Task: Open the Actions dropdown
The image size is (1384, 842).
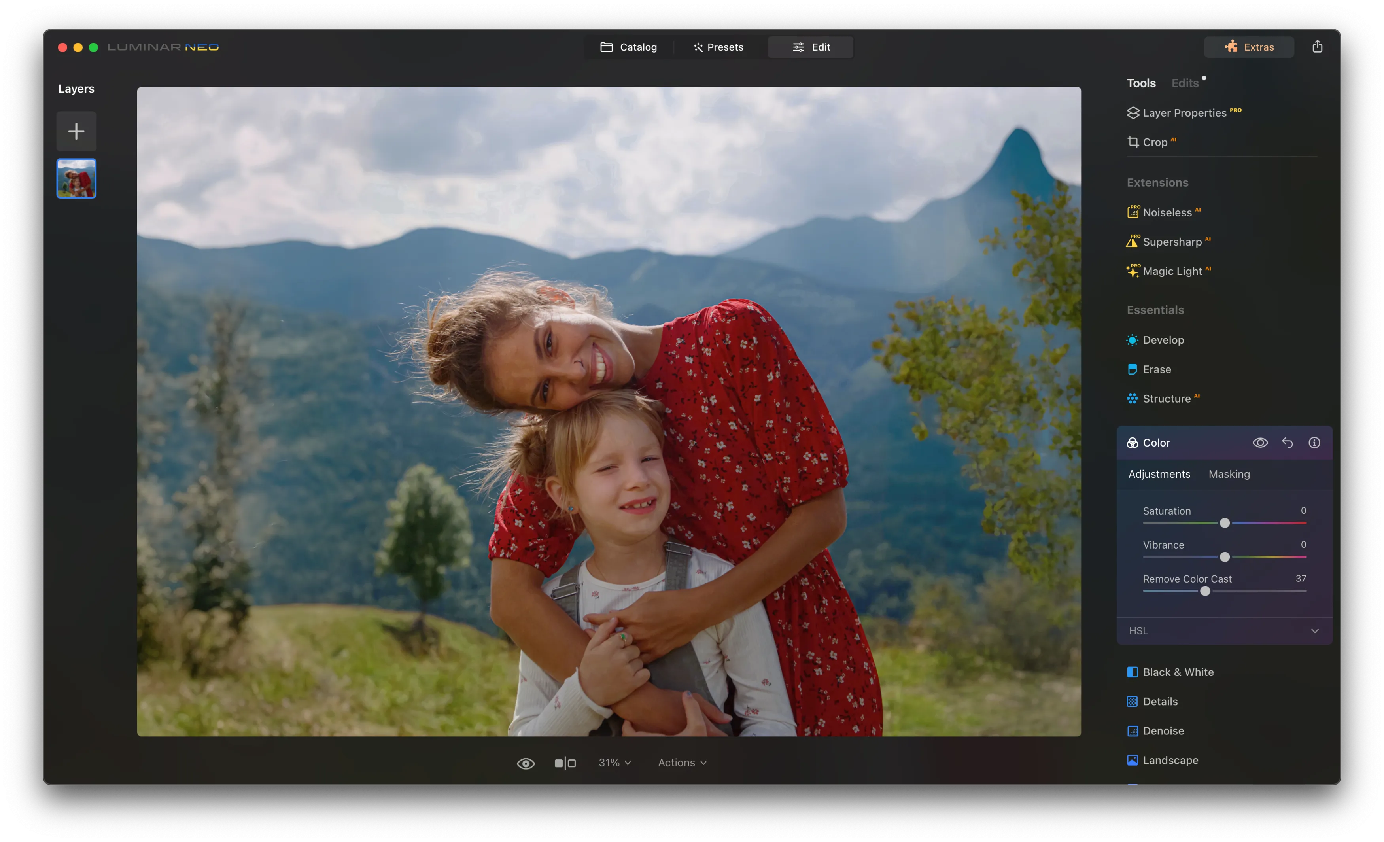Action: click(681, 762)
